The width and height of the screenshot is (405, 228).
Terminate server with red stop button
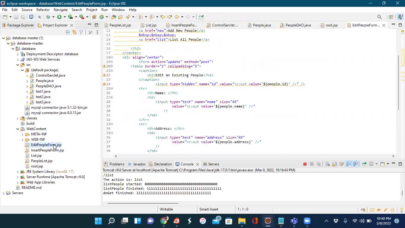pos(305,164)
